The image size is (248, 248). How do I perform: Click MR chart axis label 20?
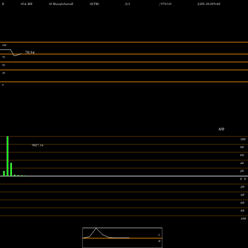tap(242, 171)
